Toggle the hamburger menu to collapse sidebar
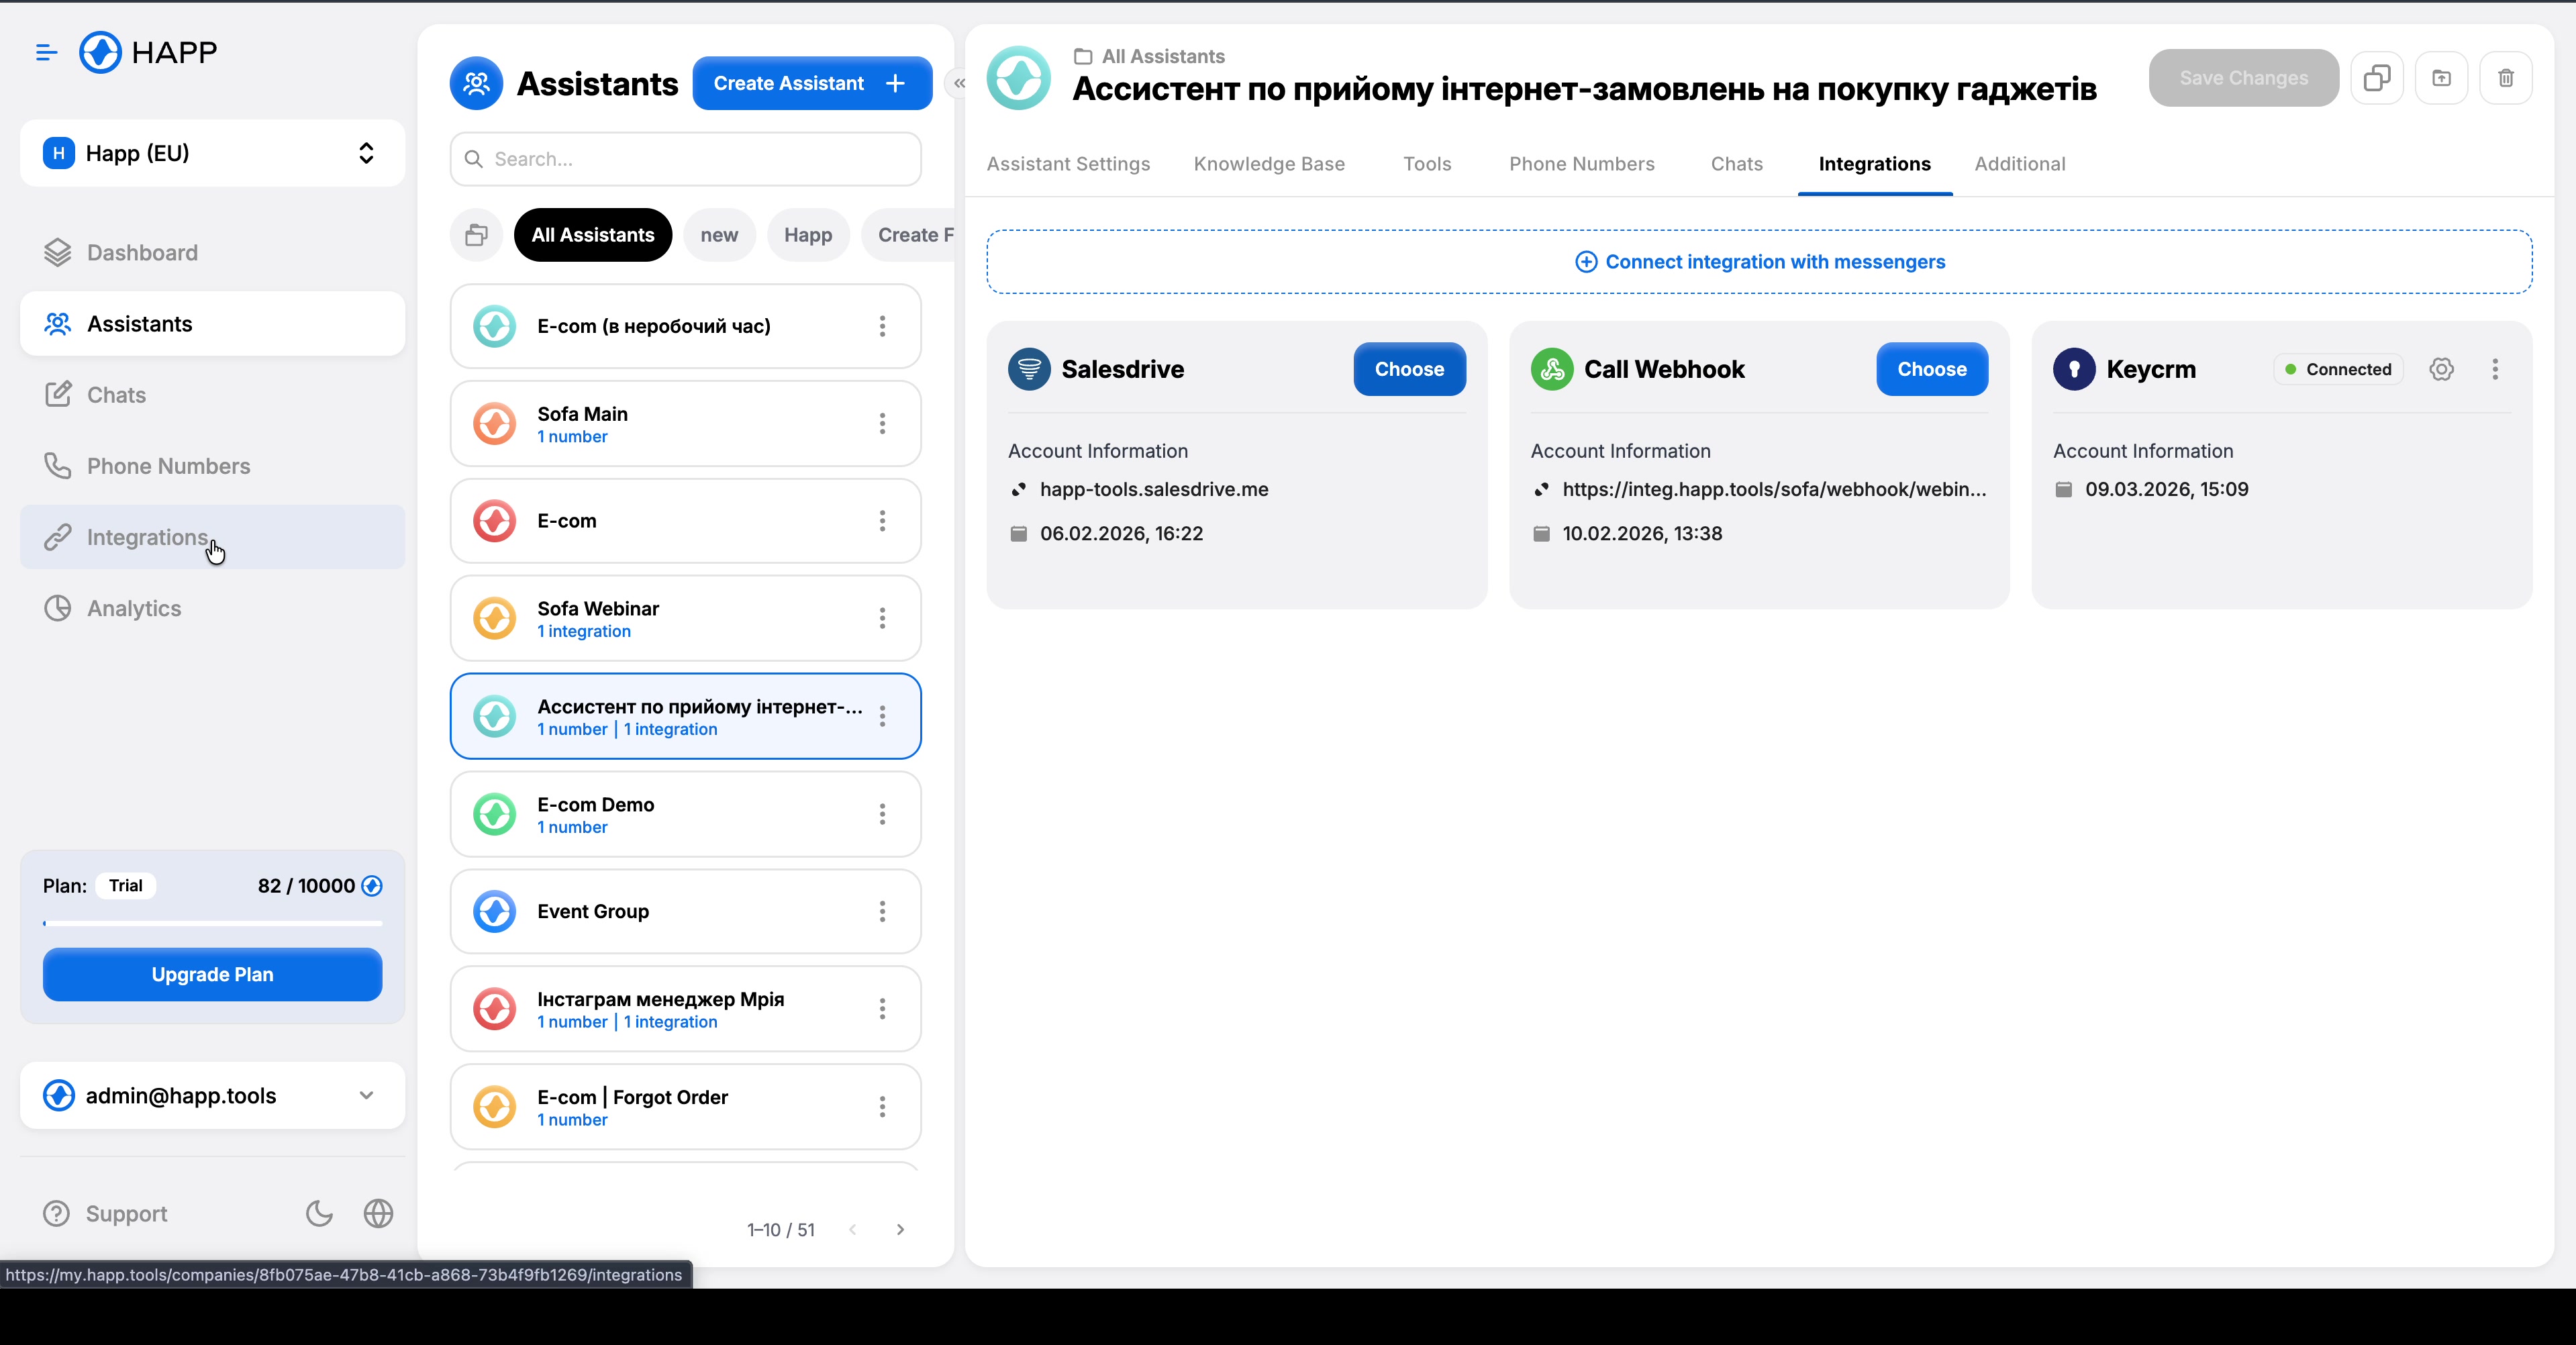This screenshot has height=1345, width=2576. pos(45,52)
